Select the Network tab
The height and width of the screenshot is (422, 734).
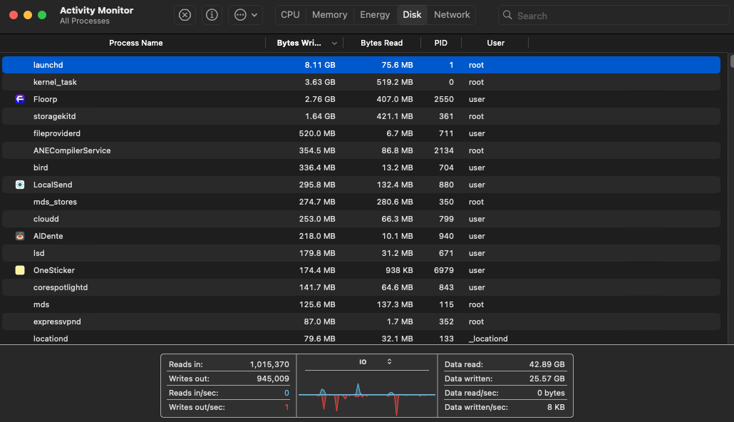(x=452, y=15)
